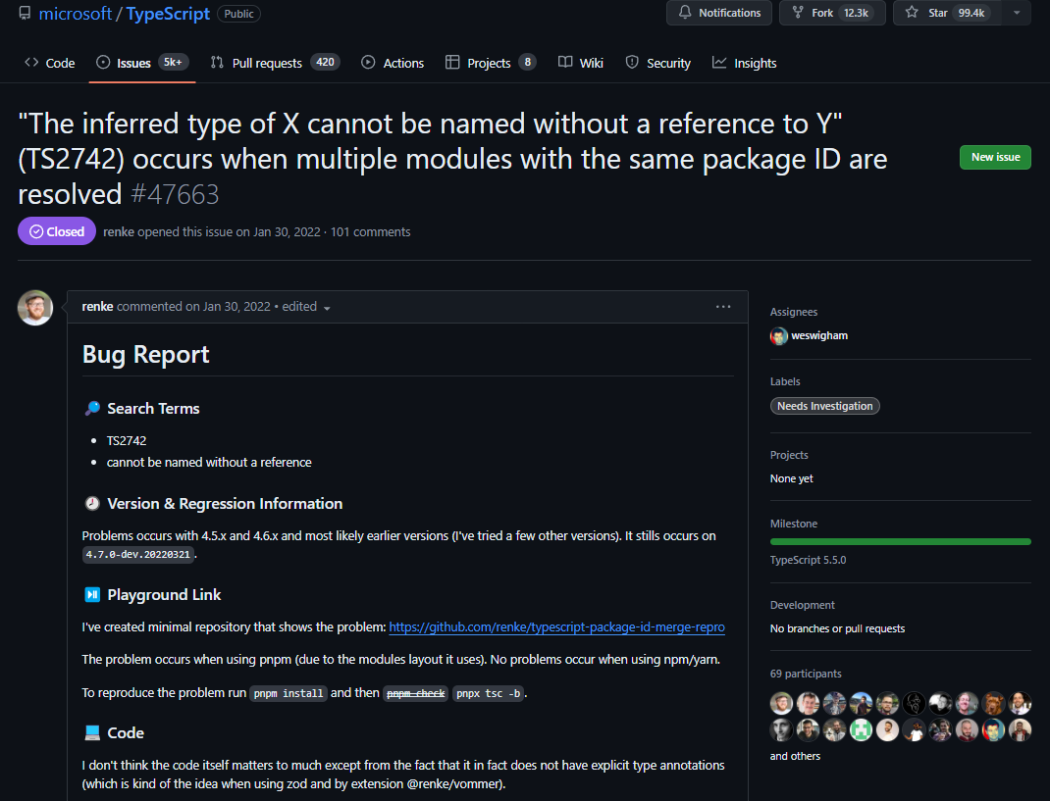The width and height of the screenshot is (1050, 801).
Task: Open renke's profile from issue header
Action: (x=119, y=232)
